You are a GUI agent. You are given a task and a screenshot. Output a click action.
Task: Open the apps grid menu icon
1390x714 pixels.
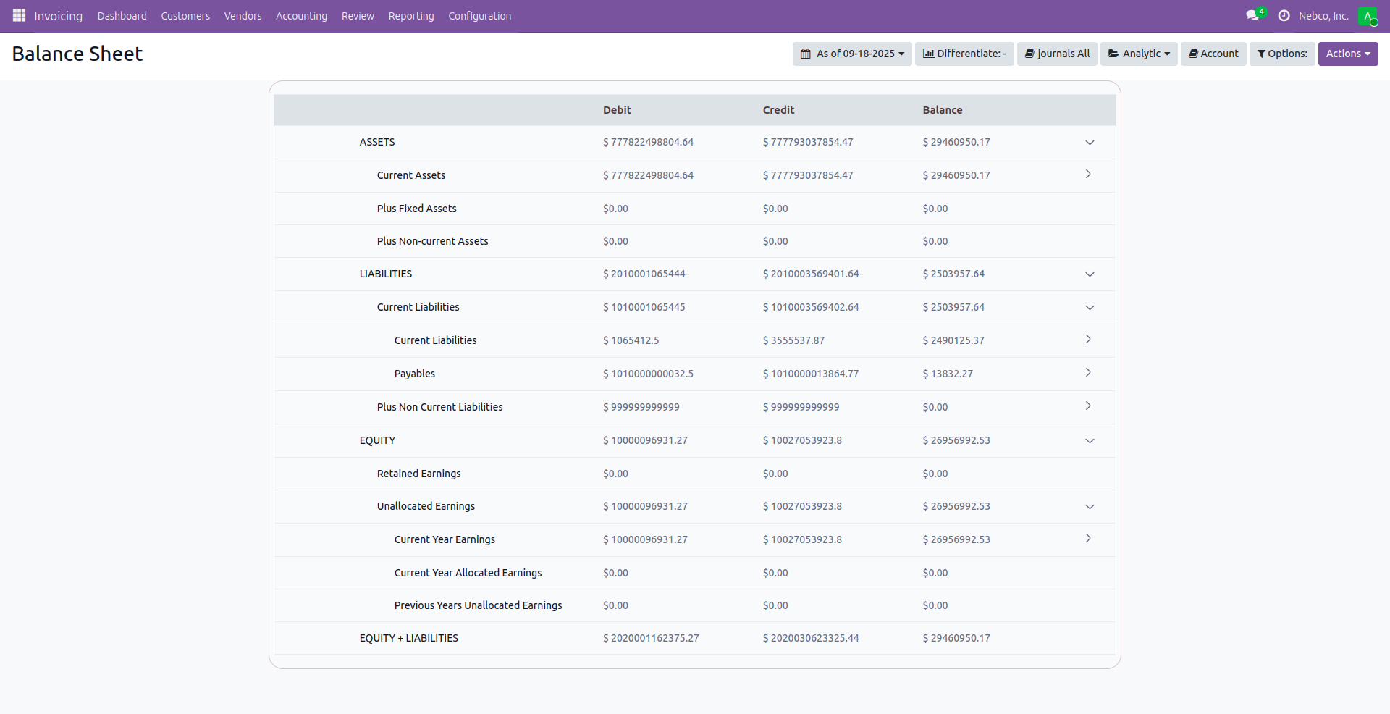pyautogui.click(x=19, y=15)
